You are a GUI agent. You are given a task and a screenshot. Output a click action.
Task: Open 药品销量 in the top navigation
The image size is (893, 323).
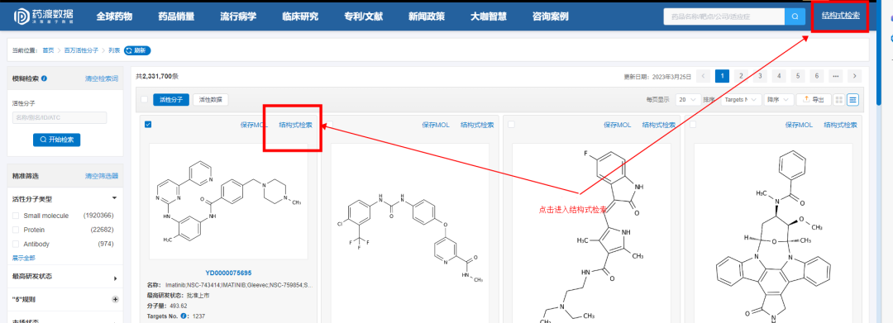(176, 17)
